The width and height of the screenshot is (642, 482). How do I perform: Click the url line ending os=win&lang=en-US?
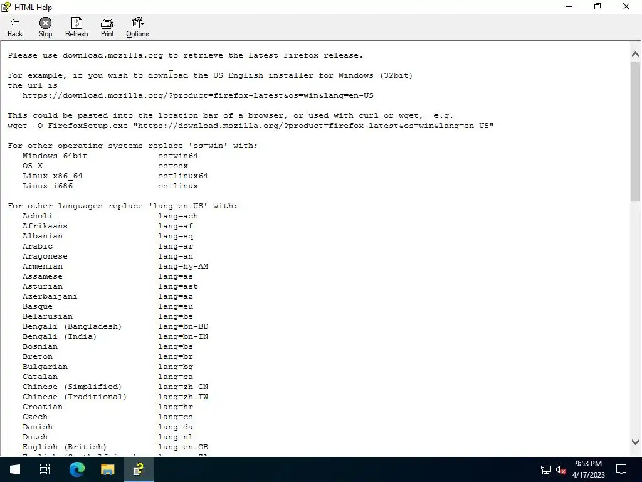pos(197,95)
